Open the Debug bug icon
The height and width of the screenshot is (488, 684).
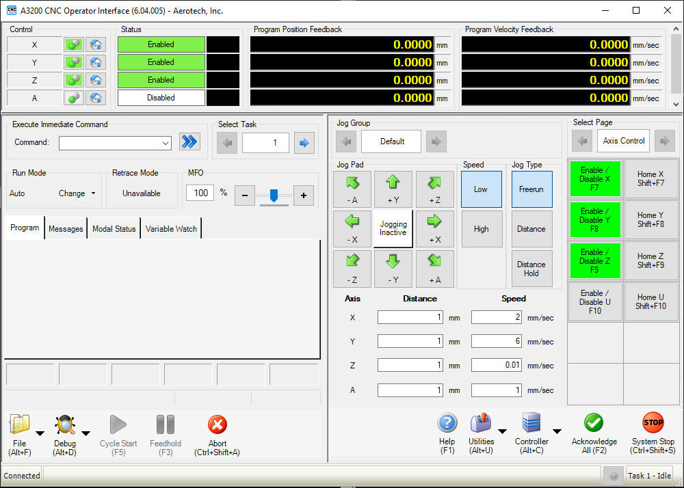pyautogui.click(x=65, y=424)
